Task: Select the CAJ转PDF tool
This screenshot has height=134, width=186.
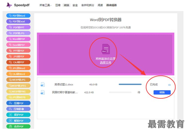Action: click(18, 62)
